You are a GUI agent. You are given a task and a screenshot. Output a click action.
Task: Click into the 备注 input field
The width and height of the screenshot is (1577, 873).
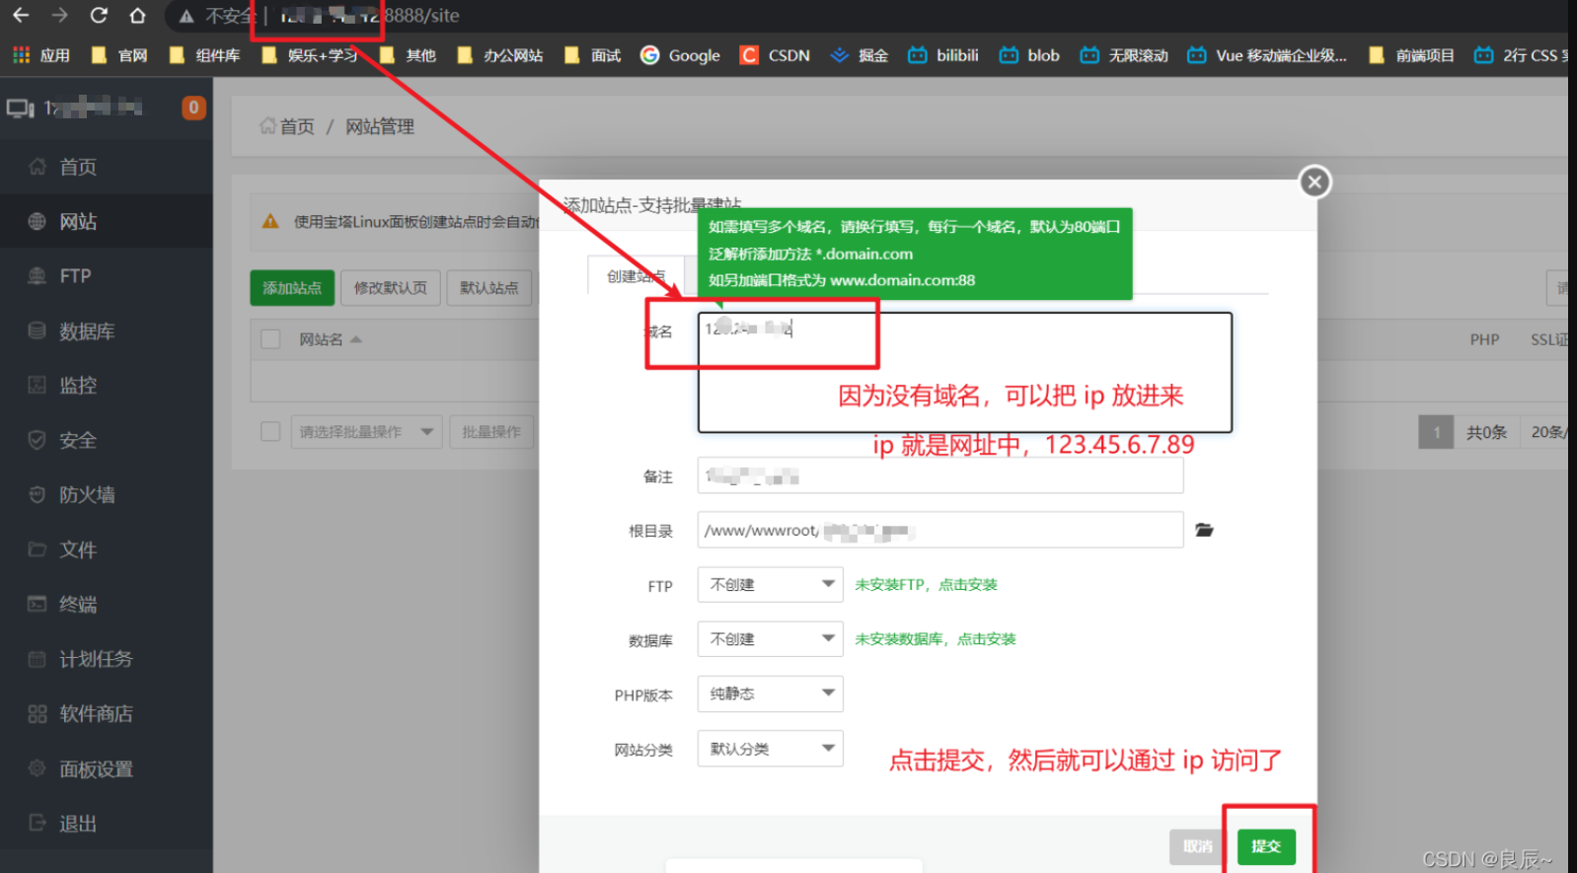pyautogui.click(x=939, y=475)
